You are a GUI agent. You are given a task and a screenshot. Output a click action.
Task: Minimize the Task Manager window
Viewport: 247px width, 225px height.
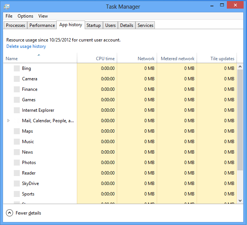(x=212, y=6)
